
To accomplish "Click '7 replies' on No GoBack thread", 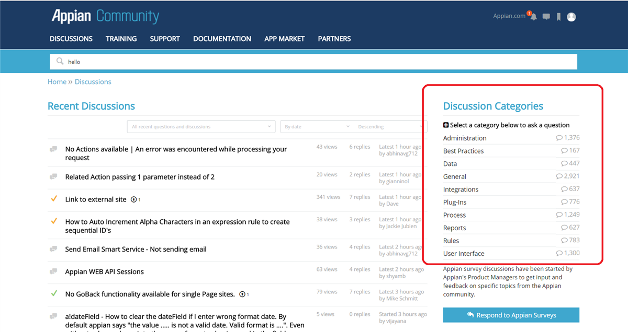I will 360,292.
